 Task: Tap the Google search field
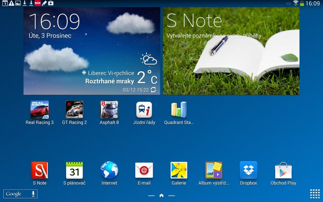[x=16, y=194]
